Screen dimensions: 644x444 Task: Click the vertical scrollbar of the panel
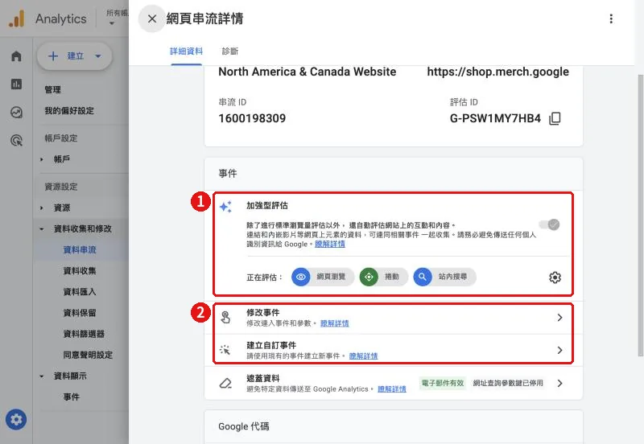640,216
